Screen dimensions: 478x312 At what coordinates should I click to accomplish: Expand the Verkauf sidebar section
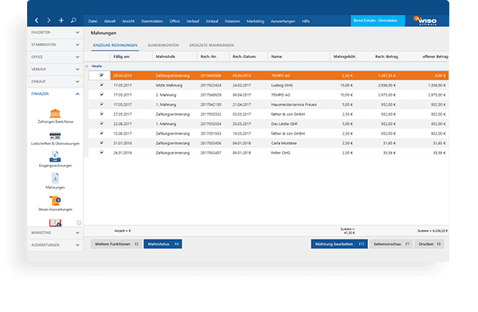(55, 69)
